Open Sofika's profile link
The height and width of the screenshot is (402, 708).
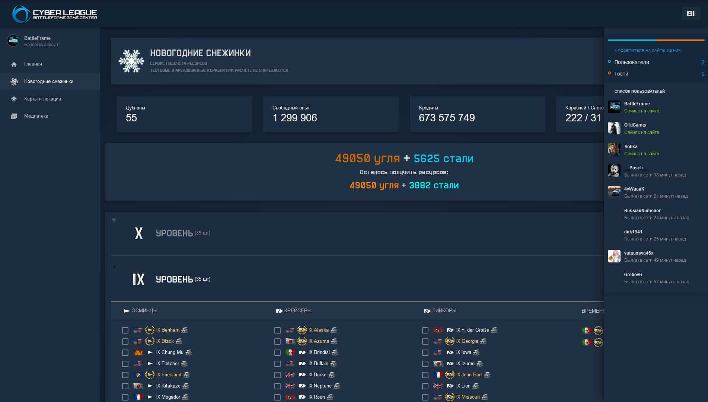pos(631,147)
